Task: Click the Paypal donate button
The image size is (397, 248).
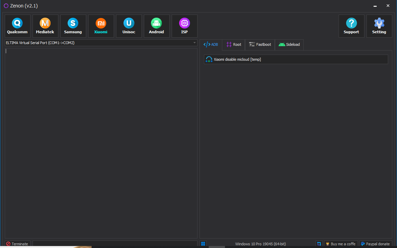Action: 376,244
